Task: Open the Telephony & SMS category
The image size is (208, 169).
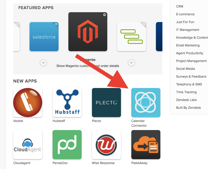Action: coord(189,84)
